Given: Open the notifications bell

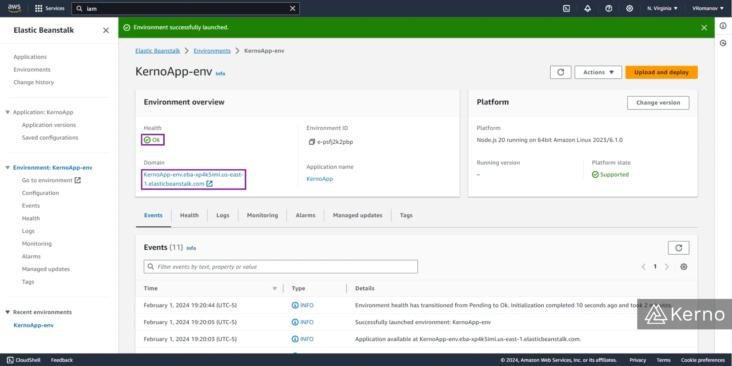Looking at the screenshot, I should (588, 8).
